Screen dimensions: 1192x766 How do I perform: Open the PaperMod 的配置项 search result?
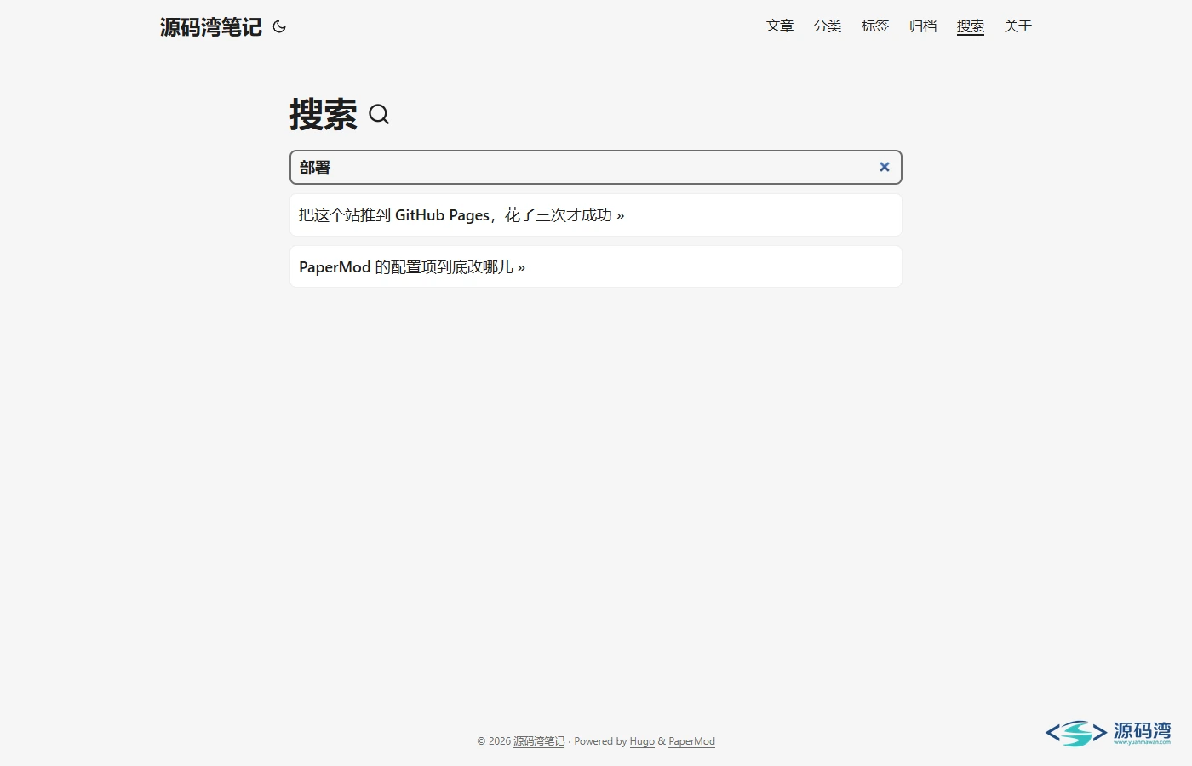point(596,267)
